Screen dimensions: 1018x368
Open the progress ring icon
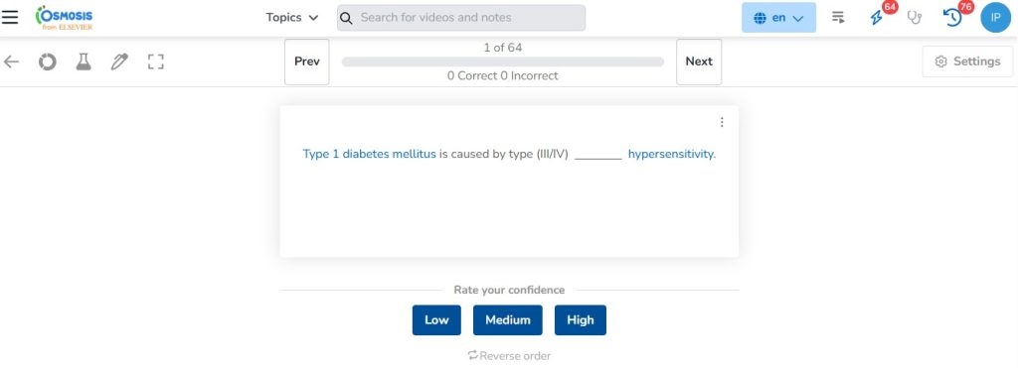click(x=47, y=61)
